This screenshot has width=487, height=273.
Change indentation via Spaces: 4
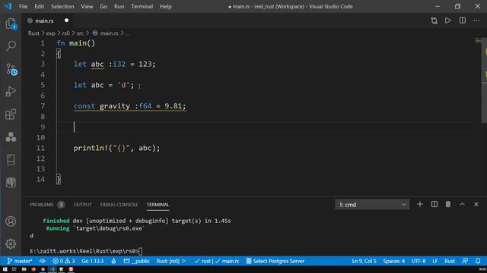[x=394, y=261]
